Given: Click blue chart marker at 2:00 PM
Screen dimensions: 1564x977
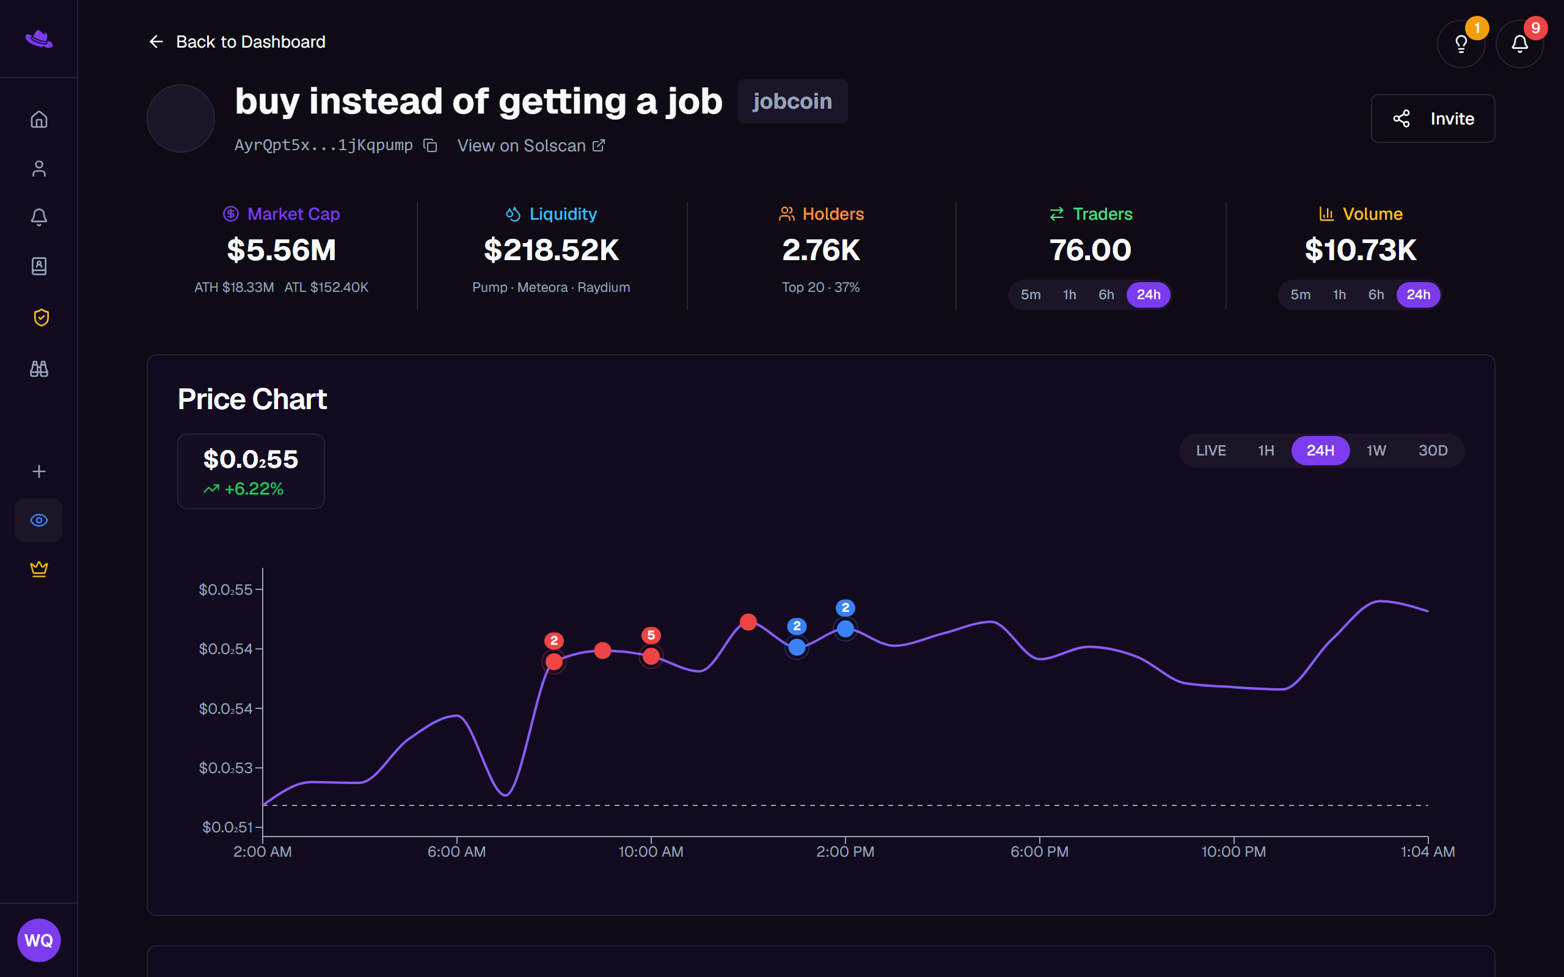Looking at the screenshot, I should click(x=846, y=628).
